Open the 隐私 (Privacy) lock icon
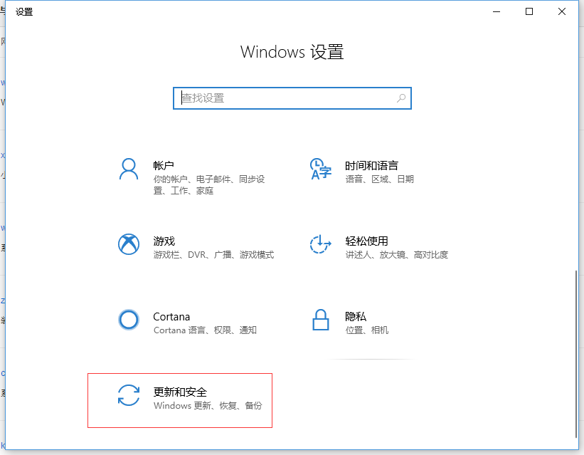The image size is (584, 455). click(319, 320)
